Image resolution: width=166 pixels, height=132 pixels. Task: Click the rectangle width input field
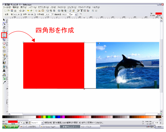coord(17,15)
